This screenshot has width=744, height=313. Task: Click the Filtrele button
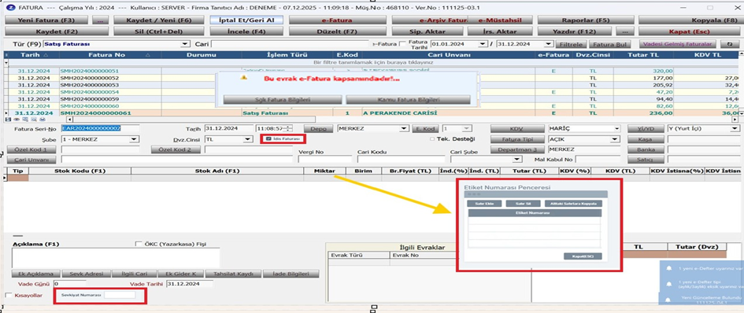click(x=572, y=44)
